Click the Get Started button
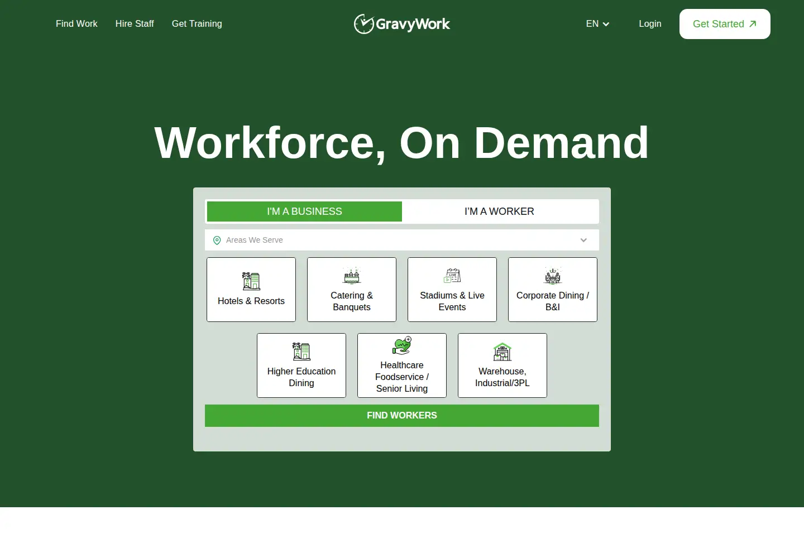Viewport: 804px width, 558px height. [725, 24]
